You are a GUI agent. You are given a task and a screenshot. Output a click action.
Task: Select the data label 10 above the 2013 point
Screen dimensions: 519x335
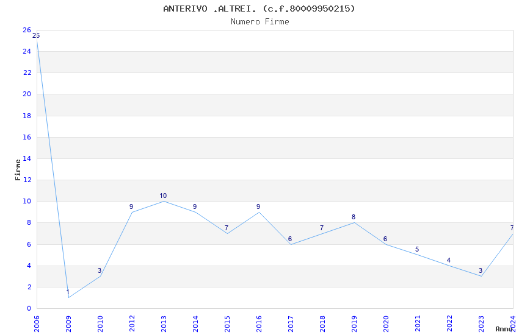point(163,196)
